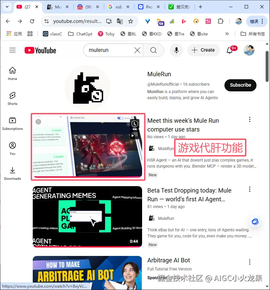Clear the mulerun search query
Image resolution: width=270 pixels, height=290 pixels.
(x=137, y=50)
